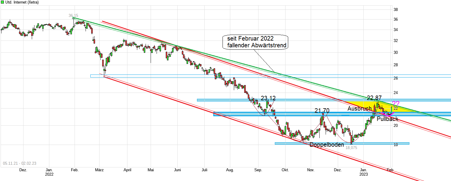
Task: Click the '34' price axis value
Action: tap(396, 30)
